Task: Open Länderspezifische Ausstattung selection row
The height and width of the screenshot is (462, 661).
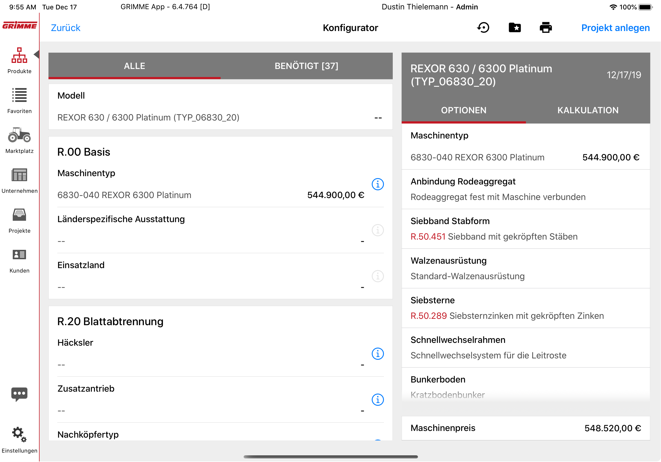Action: point(210,230)
